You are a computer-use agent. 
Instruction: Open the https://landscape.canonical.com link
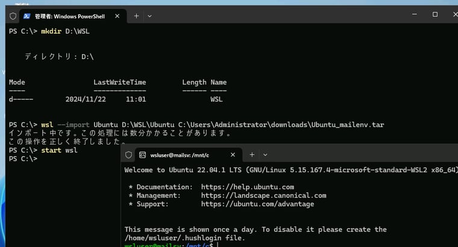point(264,195)
